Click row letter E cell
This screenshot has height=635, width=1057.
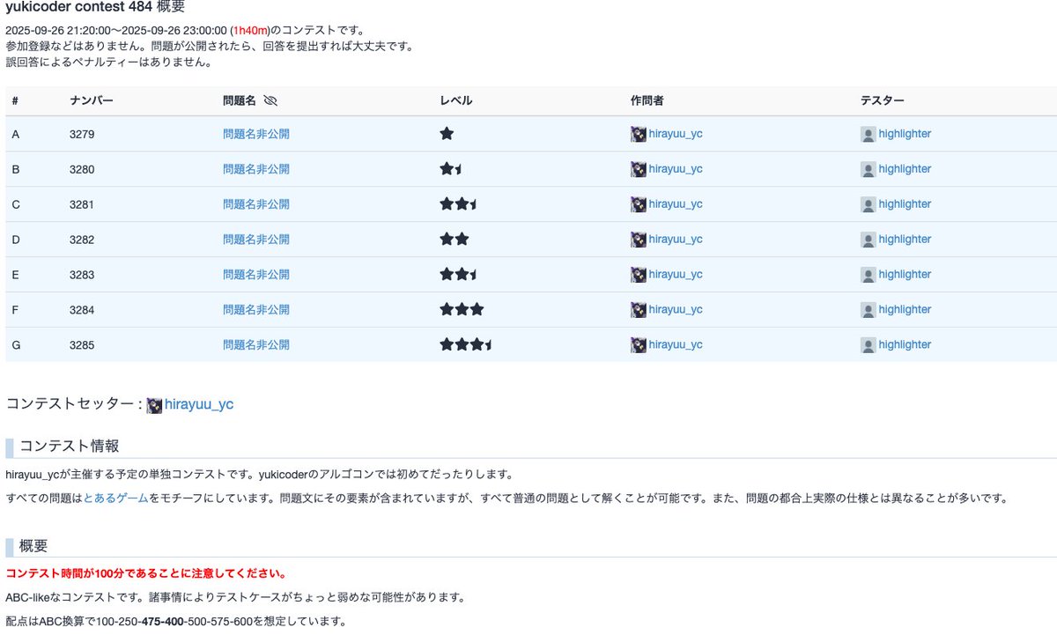(x=16, y=275)
